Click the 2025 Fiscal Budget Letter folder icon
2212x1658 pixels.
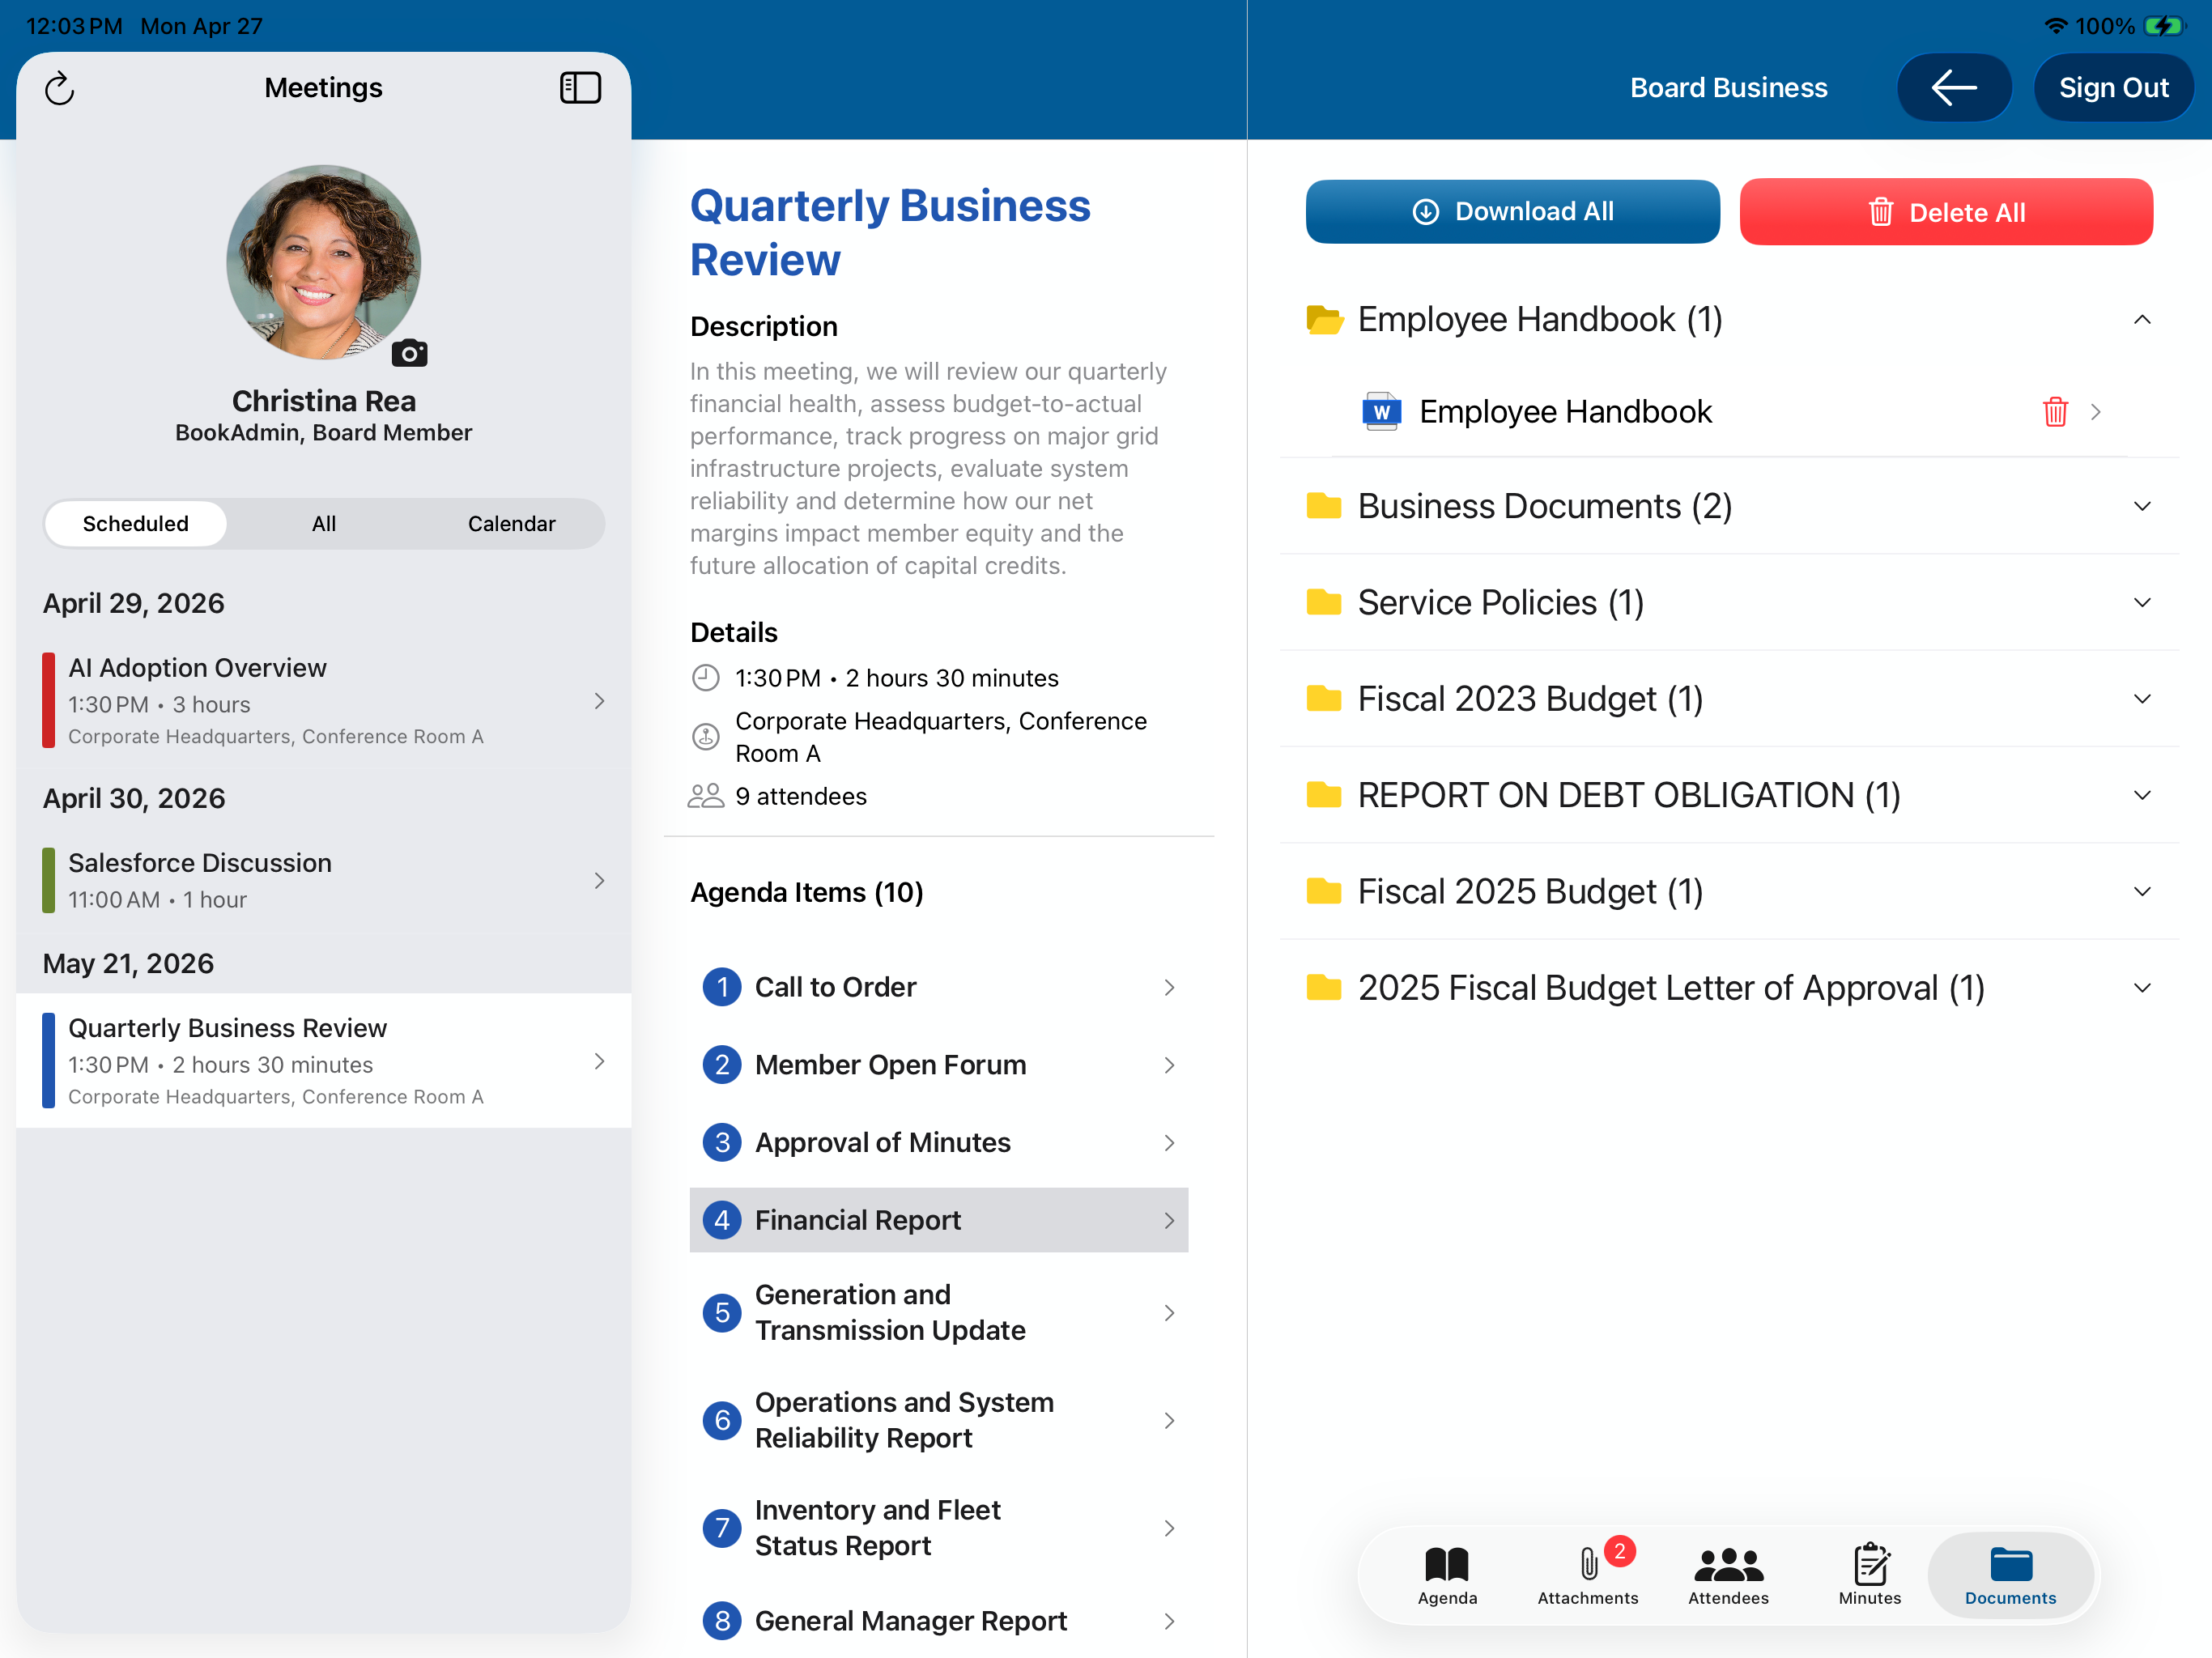tap(1324, 987)
